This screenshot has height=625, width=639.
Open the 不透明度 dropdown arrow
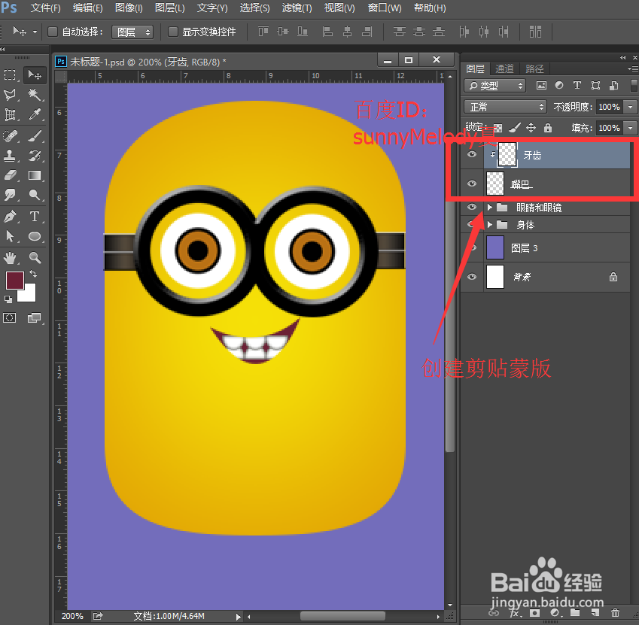pos(631,107)
